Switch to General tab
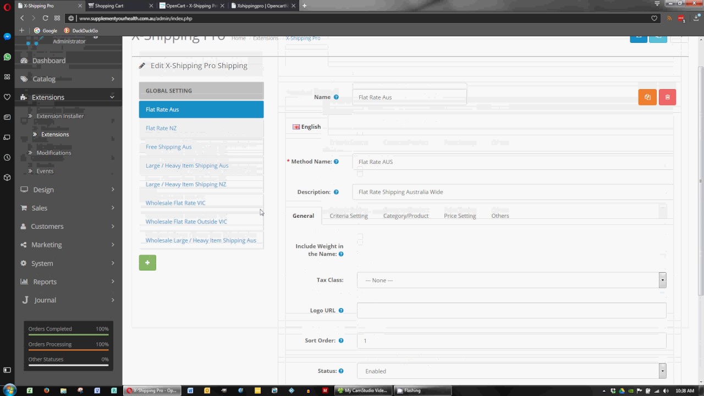The width and height of the screenshot is (704, 396). pos(303,216)
